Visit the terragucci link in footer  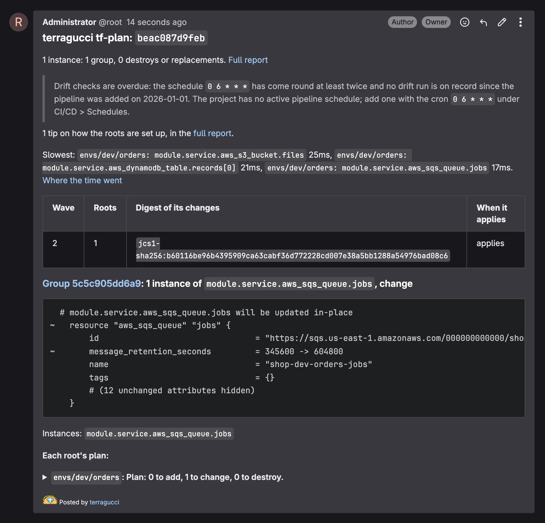click(104, 502)
